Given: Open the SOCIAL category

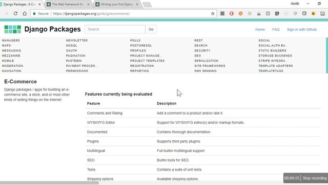Looking at the screenshot, I should coord(264,41).
